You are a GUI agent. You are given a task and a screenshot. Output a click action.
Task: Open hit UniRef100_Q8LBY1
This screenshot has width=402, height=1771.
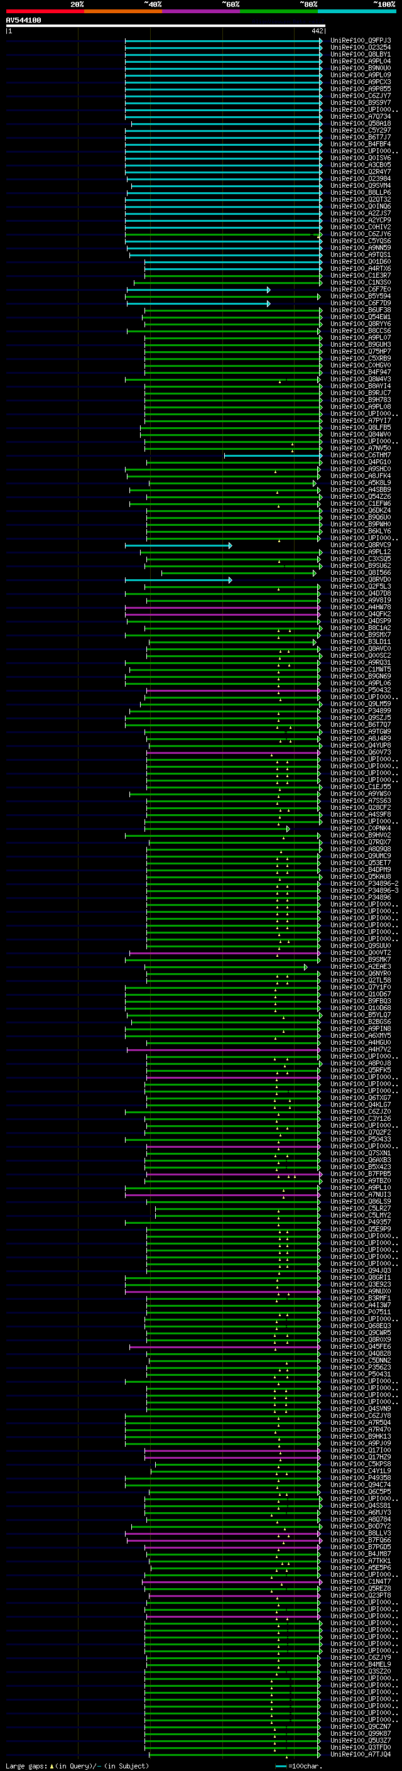(x=360, y=54)
